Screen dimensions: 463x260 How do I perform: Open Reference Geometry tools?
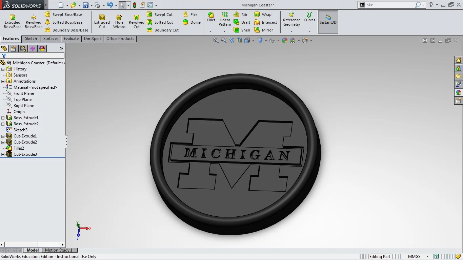click(291, 19)
